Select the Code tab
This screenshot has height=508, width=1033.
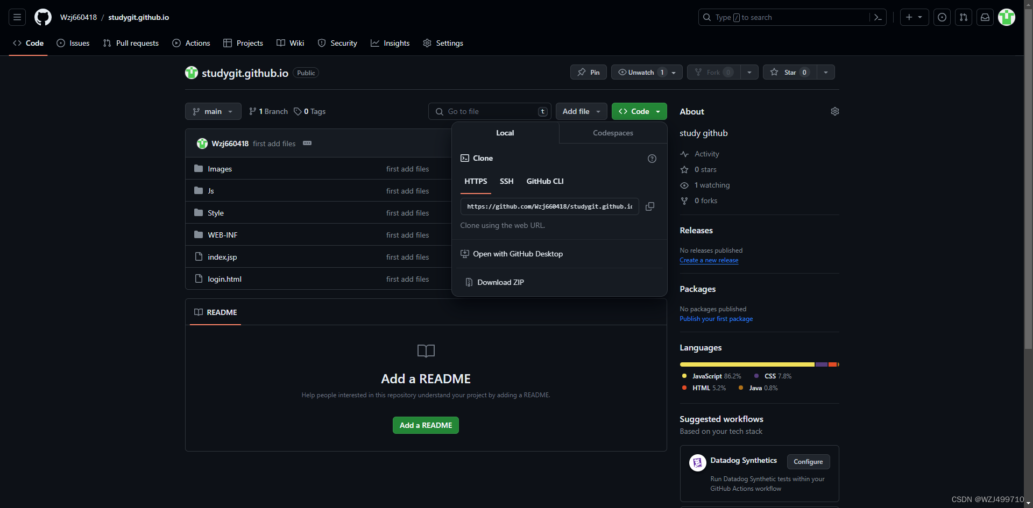pyautogui.click(x=28, y=43)
